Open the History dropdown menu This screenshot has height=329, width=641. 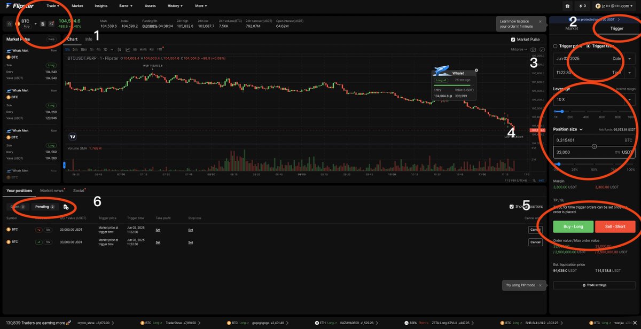pyautogui.click(x=175, y=6)
